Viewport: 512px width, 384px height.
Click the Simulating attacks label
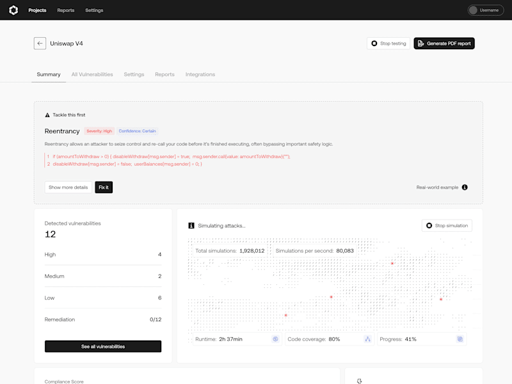221,226
